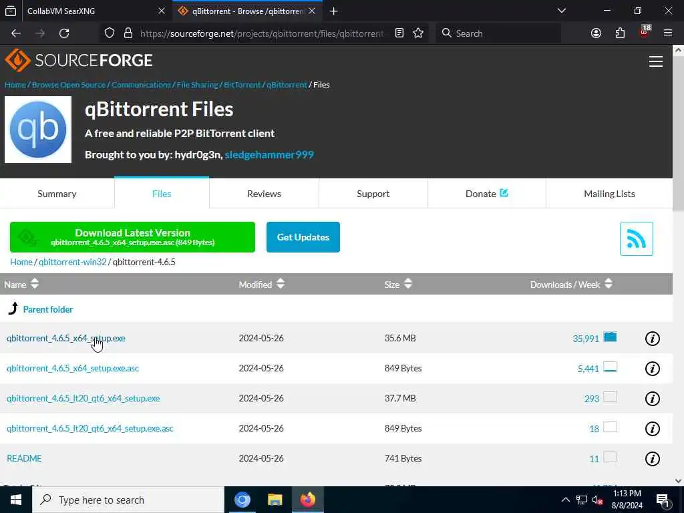The image size is (684, 513).
Task: Open the Donate tab
Action: click(x=486, y=194)
